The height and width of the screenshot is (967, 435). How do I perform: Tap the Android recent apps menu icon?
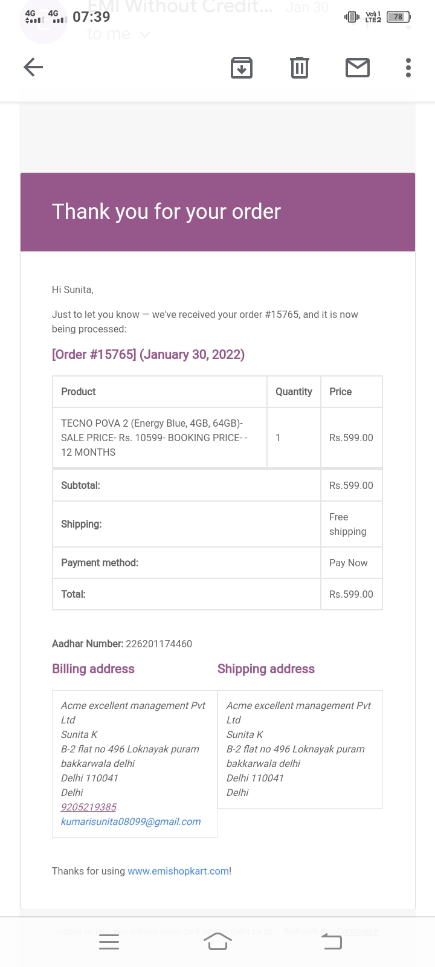click(x=109, y=942)
